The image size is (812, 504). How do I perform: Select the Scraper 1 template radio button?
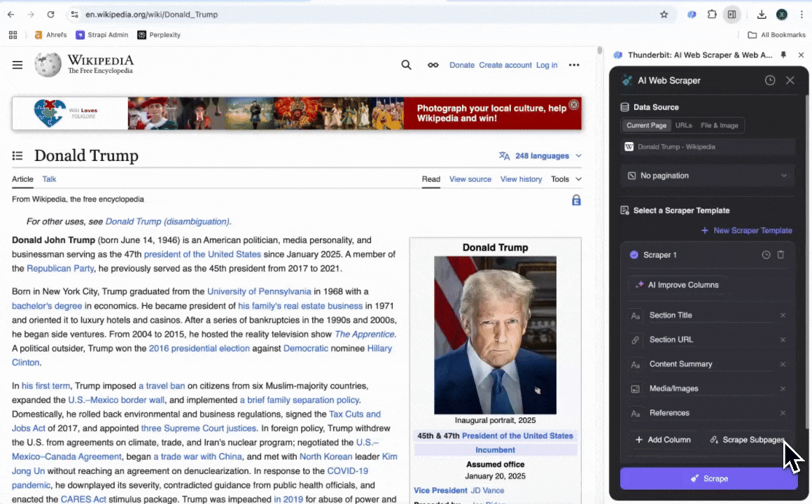[x=633, y=255]
